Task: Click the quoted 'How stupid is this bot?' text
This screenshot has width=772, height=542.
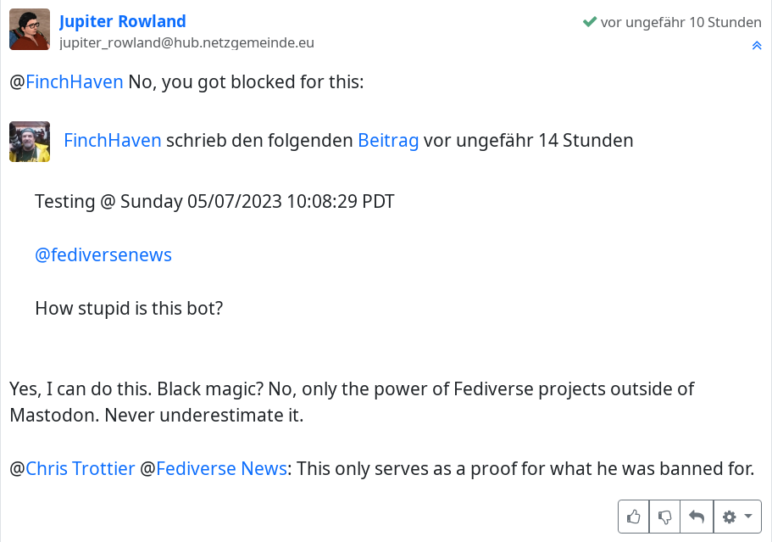Action: click(129, 308)
